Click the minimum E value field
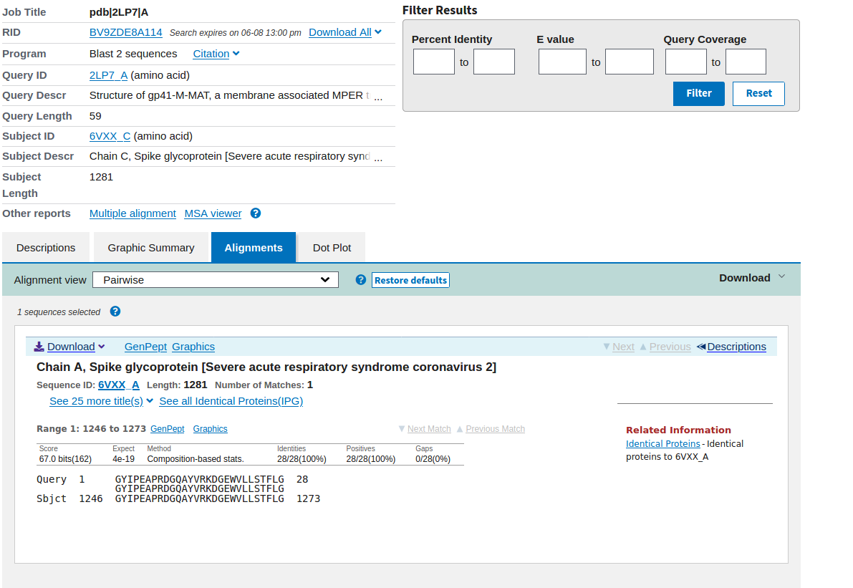 point(562,62)
